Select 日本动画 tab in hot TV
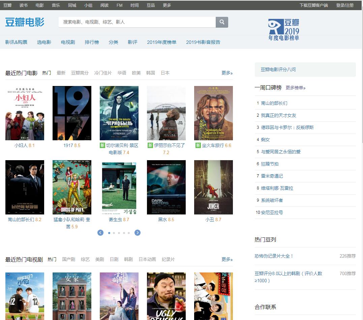Image resolution: width=363 pixels, height=320 pixels. (147, 259)
